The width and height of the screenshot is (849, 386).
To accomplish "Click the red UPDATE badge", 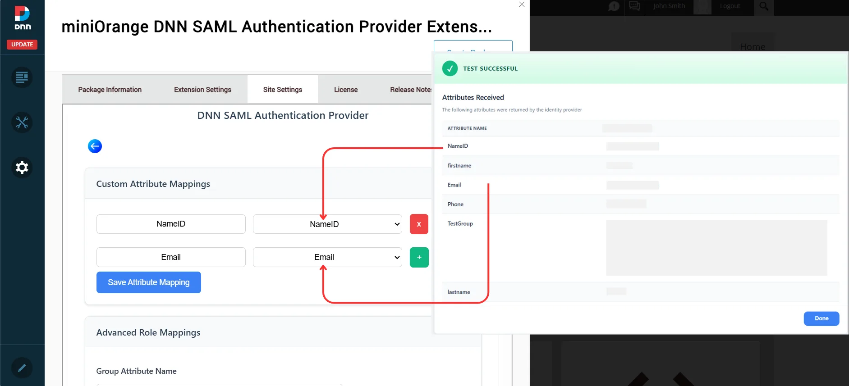I will [22, 45].
